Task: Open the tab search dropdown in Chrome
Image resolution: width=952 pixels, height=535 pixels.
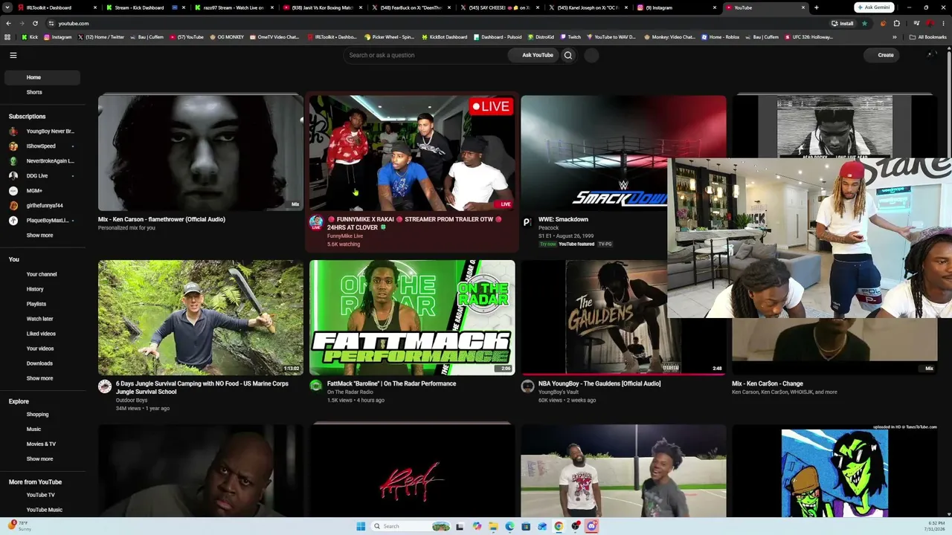Action: (9, 7)
